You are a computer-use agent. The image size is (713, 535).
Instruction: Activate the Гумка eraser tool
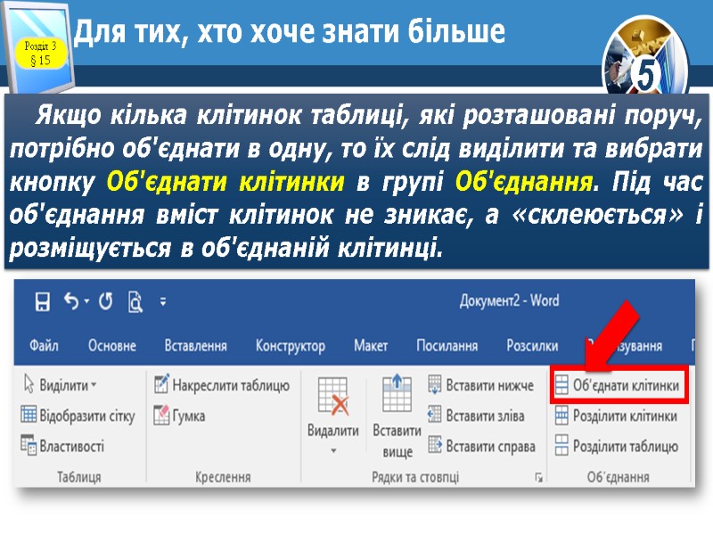tap(183, 416)
